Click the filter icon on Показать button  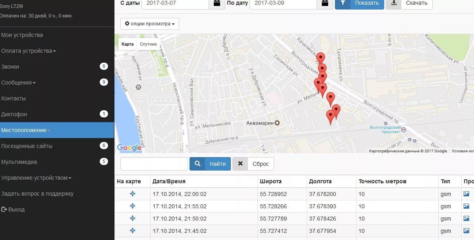(x=342, y=3)
